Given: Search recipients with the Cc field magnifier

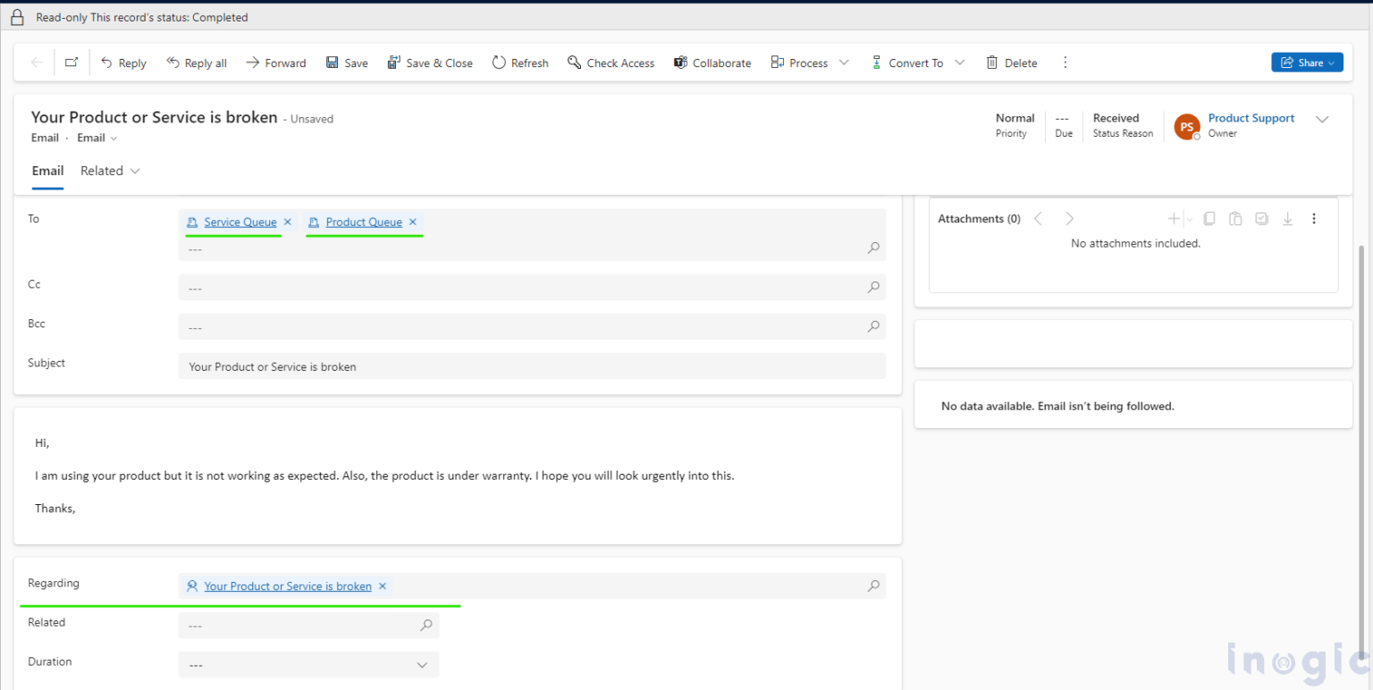Looking at the screenshot, I should pyautogui.click(x=872, y=287).
